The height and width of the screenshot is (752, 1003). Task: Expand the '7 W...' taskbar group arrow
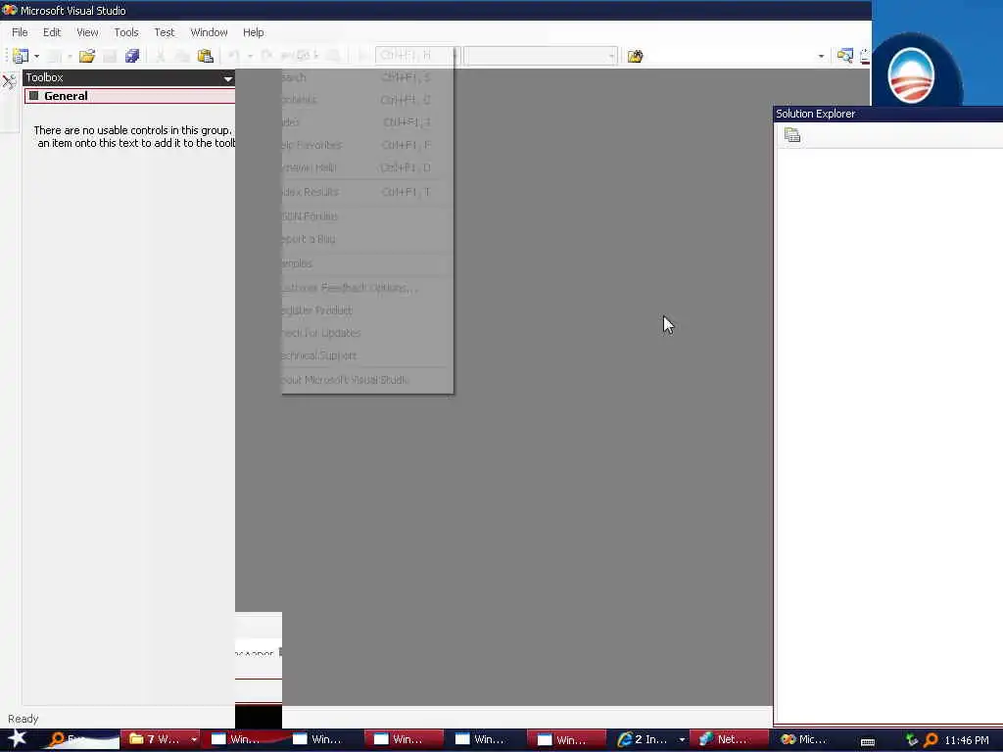[194, 740]
